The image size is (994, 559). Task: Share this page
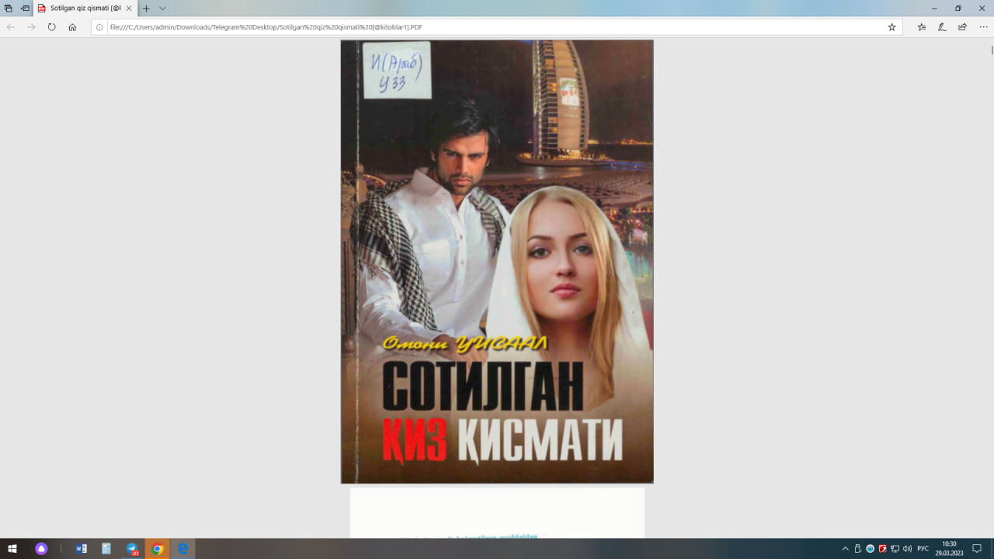[x=963, y=26]
